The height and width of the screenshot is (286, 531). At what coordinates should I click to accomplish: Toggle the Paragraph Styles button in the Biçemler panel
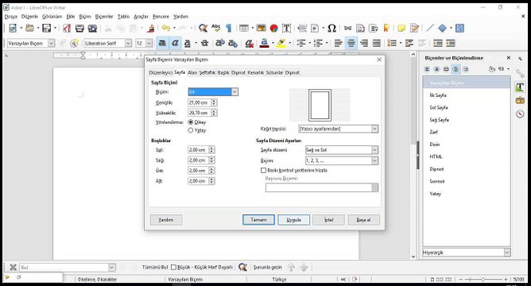tap(427, 69)
